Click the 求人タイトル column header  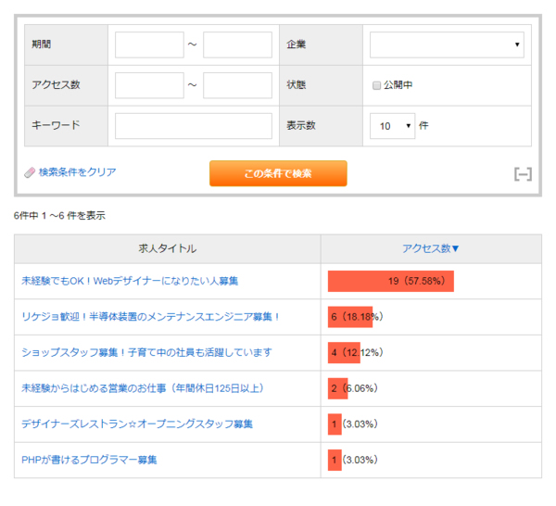168,248
